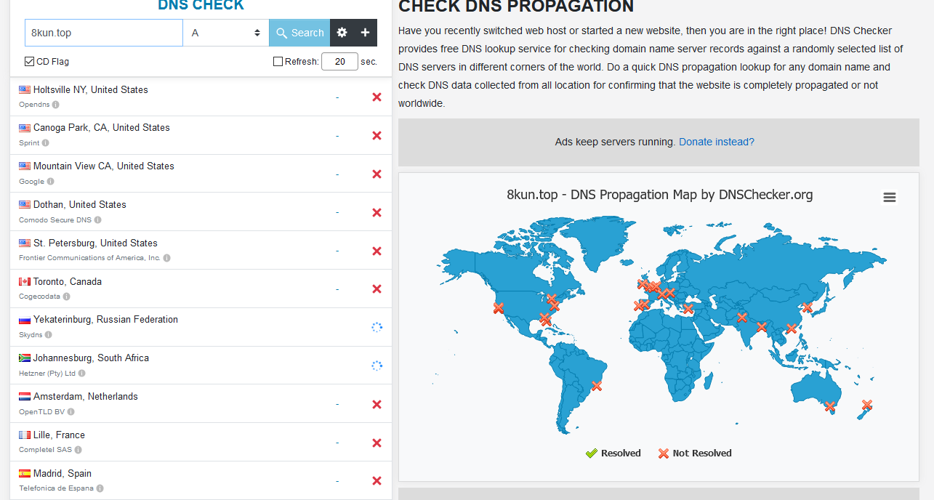Click the red X for Madrid, Spain
The width and height of the screenshot is (934, 500).
point(377,480)
